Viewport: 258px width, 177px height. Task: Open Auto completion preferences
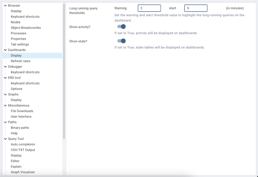[23, 144]
